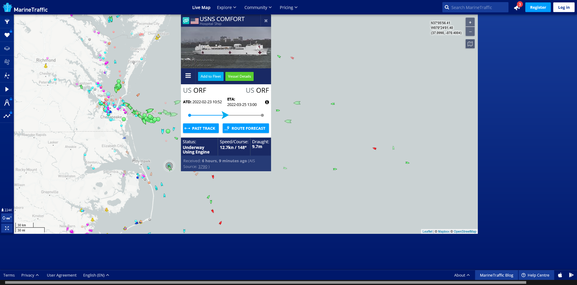Open the User Agreement link
Viewport: 577px width, 285px height.
pyautogui.click(x=62, y=275)
